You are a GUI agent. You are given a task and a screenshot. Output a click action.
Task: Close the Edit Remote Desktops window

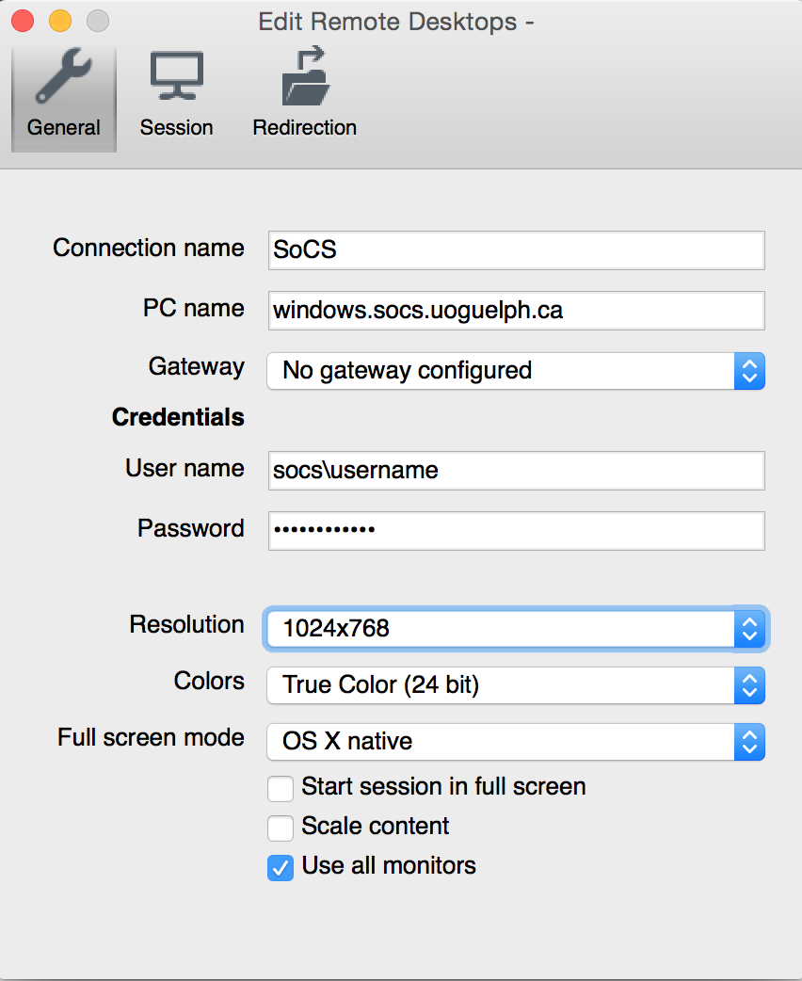(23, 20)
